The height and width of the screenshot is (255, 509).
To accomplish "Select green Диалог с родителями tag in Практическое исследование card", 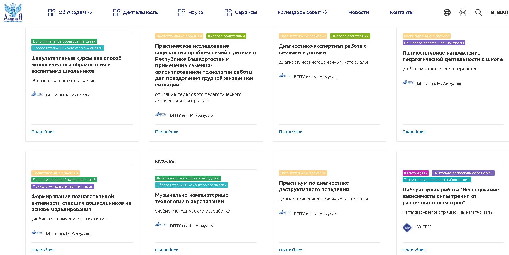I will point(226,36).
